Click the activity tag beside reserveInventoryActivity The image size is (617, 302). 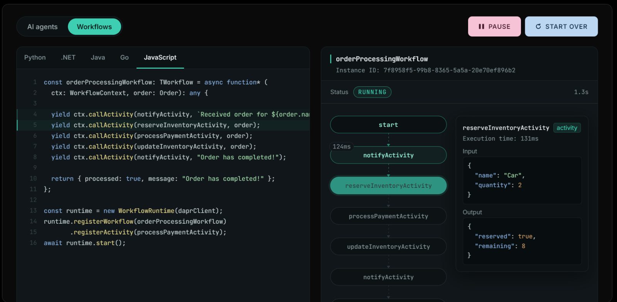click(x=567, y=128)
